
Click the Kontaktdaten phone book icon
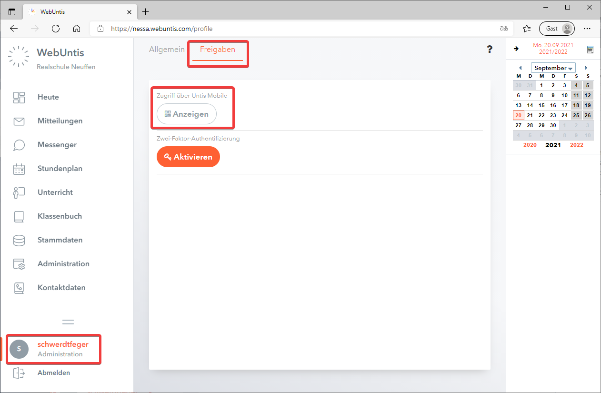[x=19, y=288]
